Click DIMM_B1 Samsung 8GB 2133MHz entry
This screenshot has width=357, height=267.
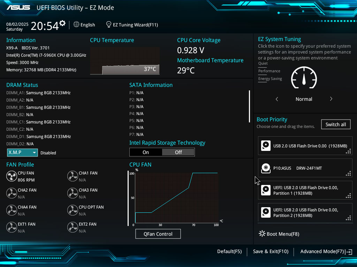tap(38, 107)
